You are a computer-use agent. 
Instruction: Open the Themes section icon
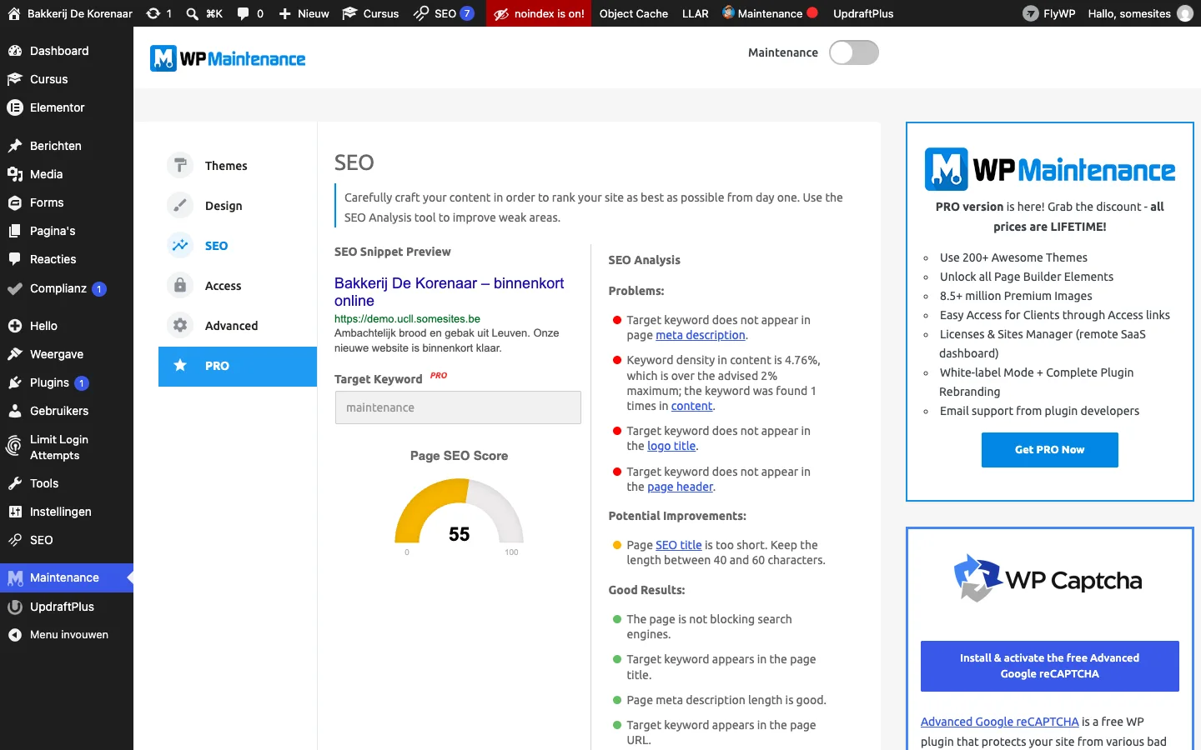(180, 165)
